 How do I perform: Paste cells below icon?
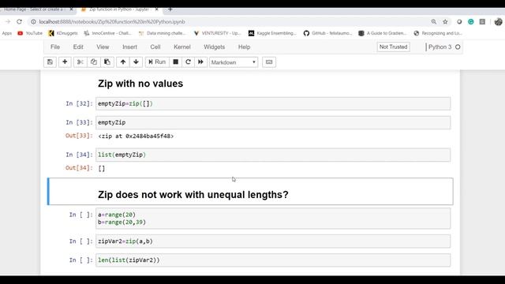point(107,62)
